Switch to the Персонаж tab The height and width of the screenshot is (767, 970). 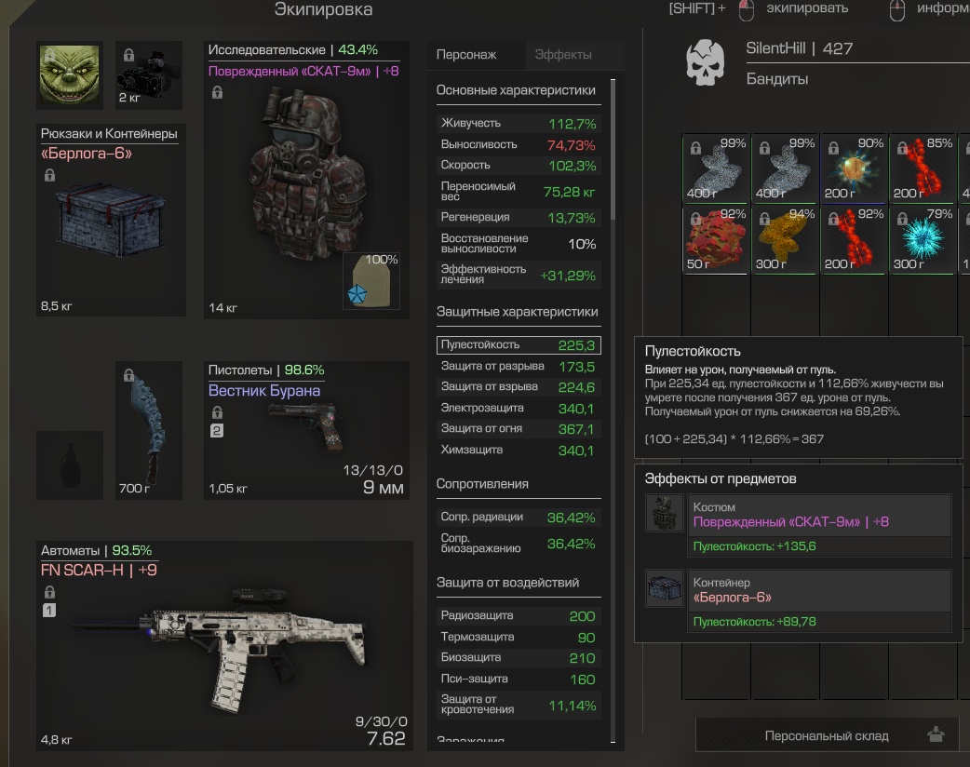click(x=466, y=54)
